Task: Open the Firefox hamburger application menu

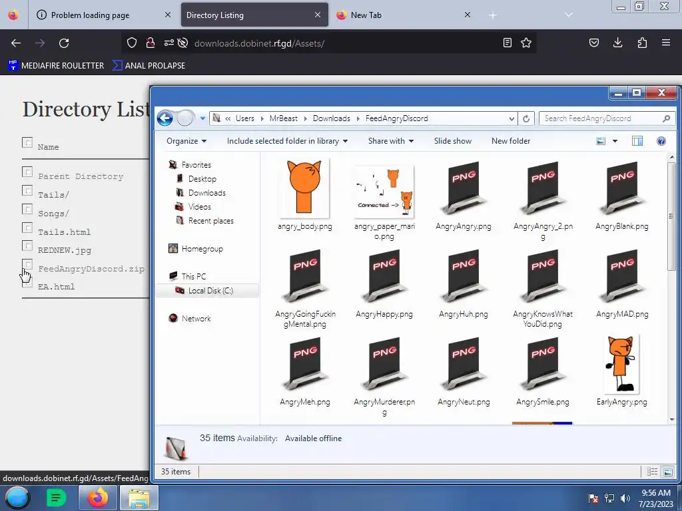Action: point(666,43)
